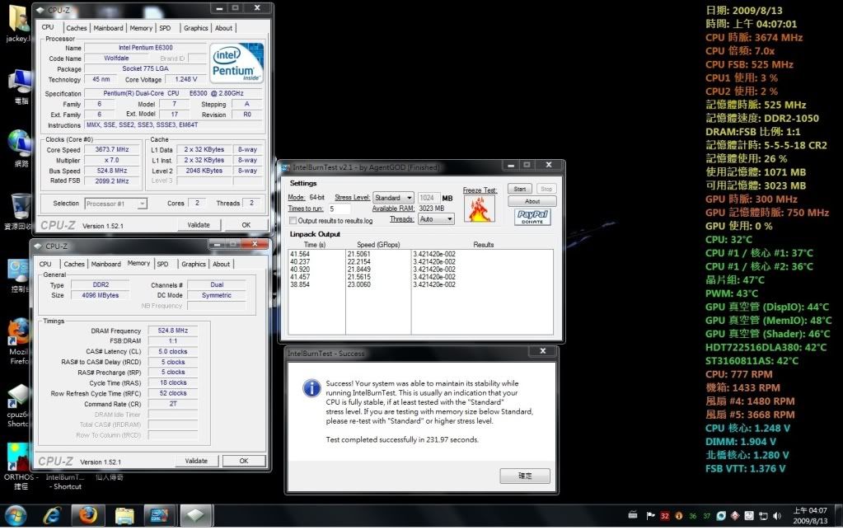Open Memory tab in upper CPU-Z window

pyautogui.click(x=141, y=28)
